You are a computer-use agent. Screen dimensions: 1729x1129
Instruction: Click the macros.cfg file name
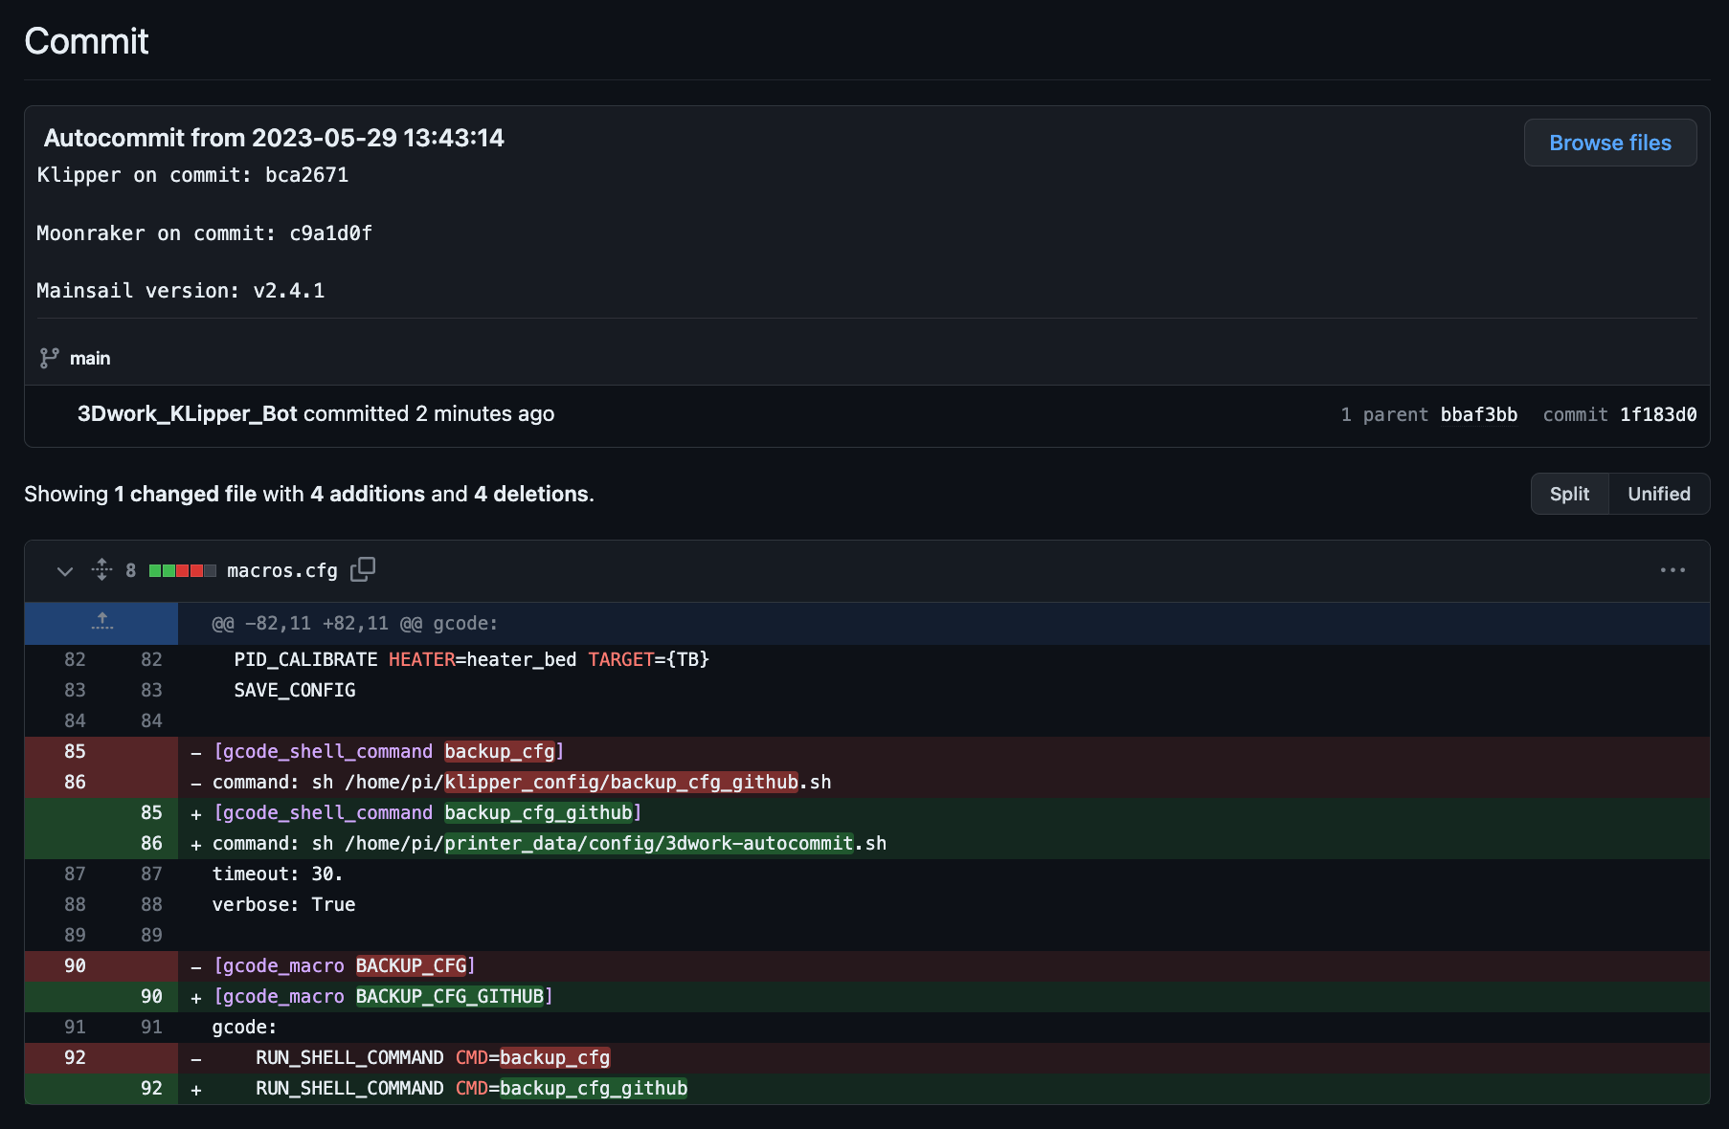[x=282, y=570]
